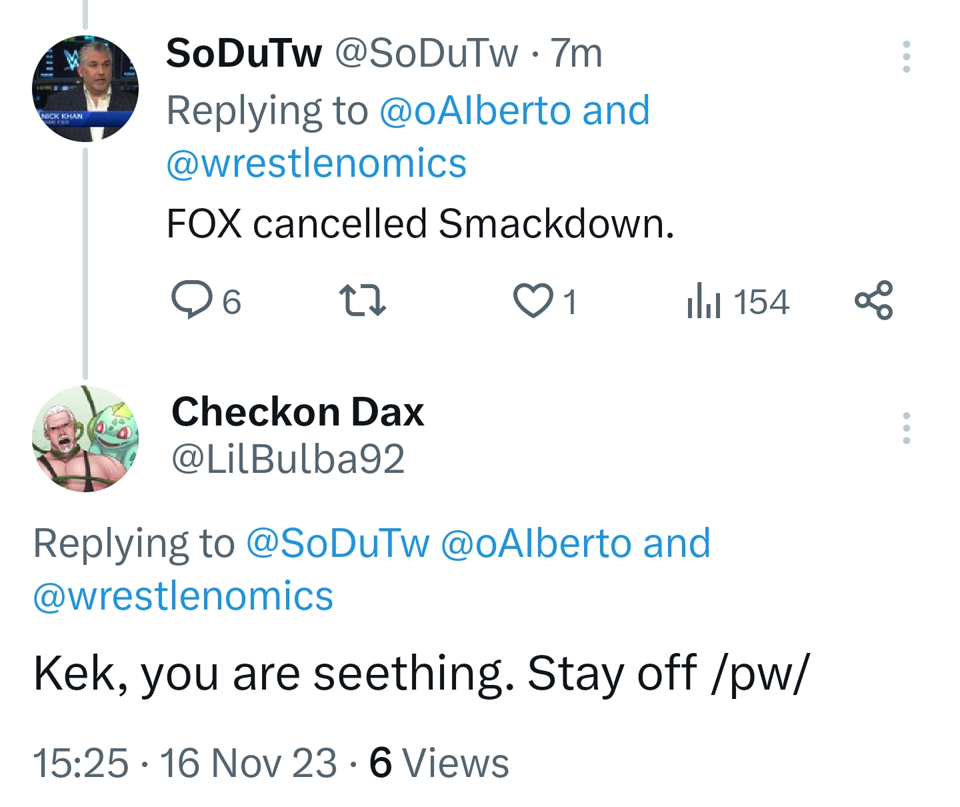Screen dimensions: 960x807
Task: View analytics icon showing 154 views
Action: click(x=704, y=301)
